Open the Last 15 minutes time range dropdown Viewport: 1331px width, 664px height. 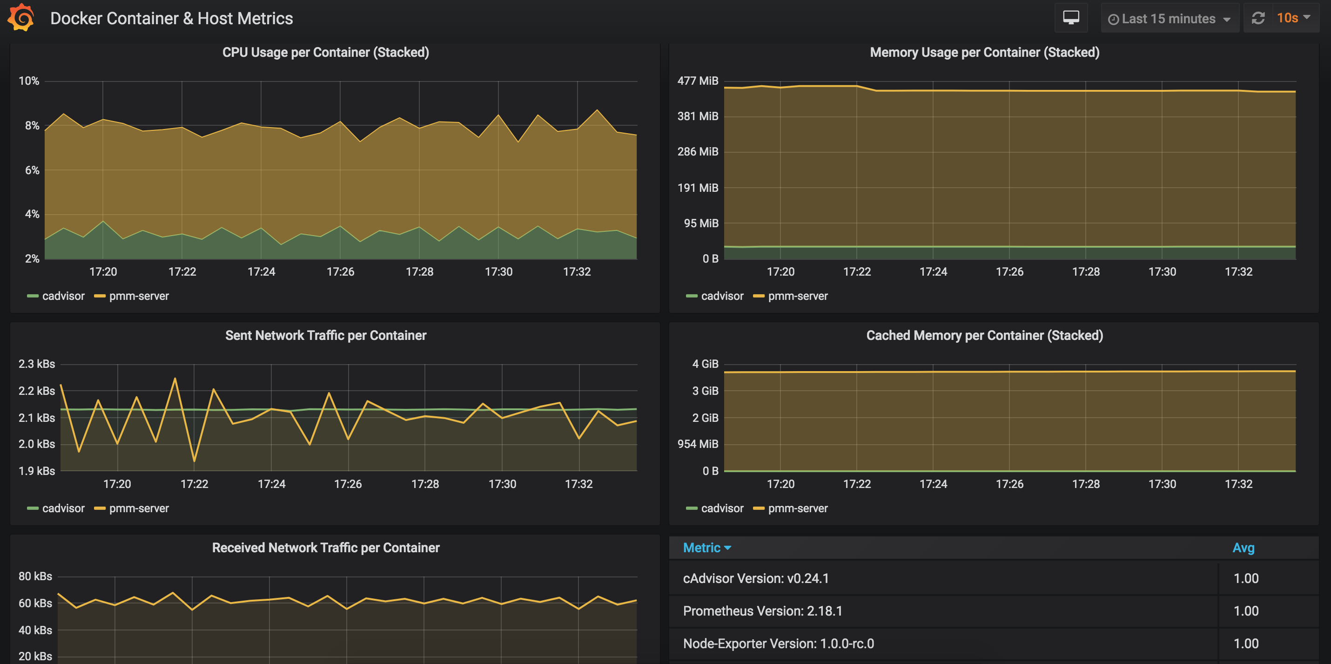pyautogui.click(x=1169, y=19)
